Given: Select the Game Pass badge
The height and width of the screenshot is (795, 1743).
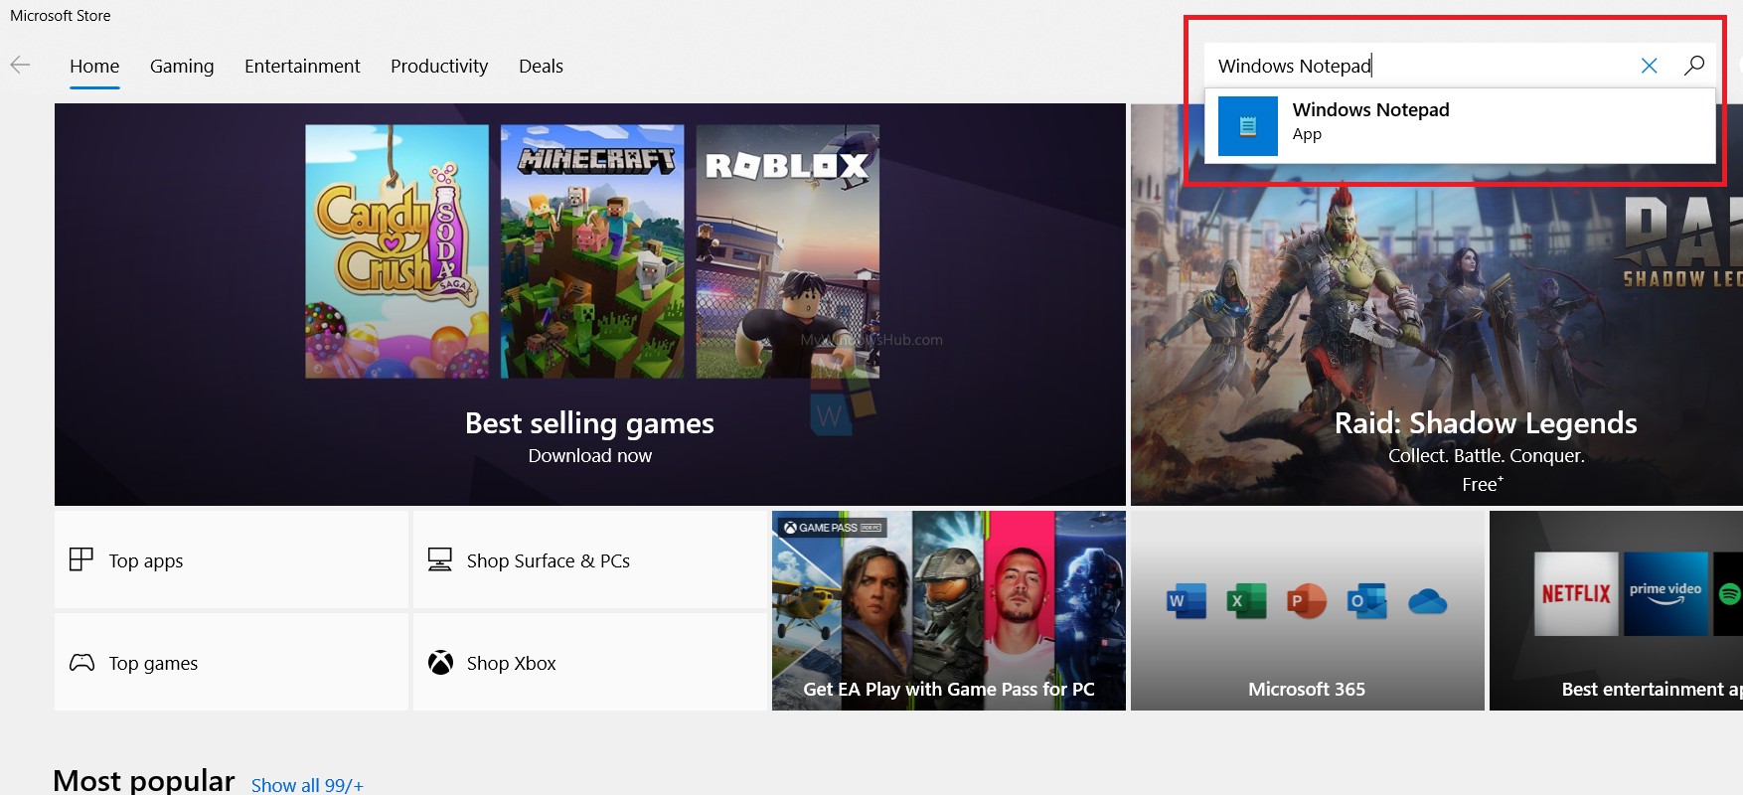Looking at the screenshot, I should pyautogui.click(x=833, y=528).
